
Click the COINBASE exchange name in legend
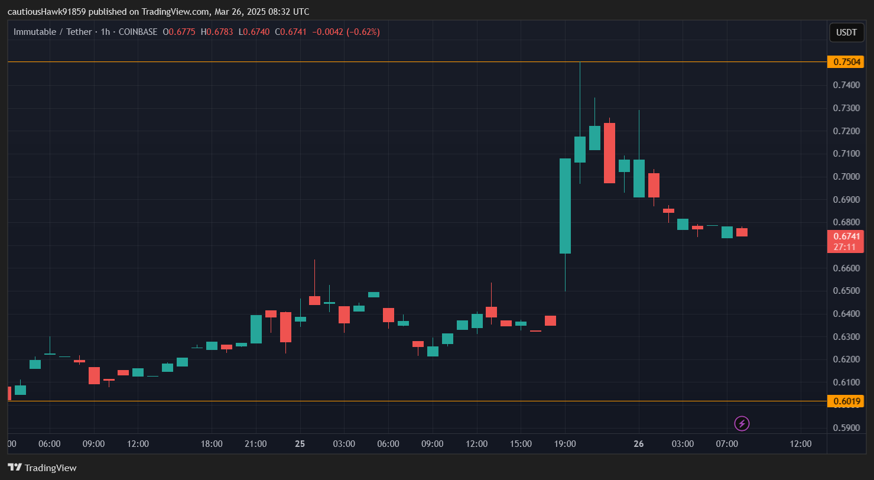point(138,32)
